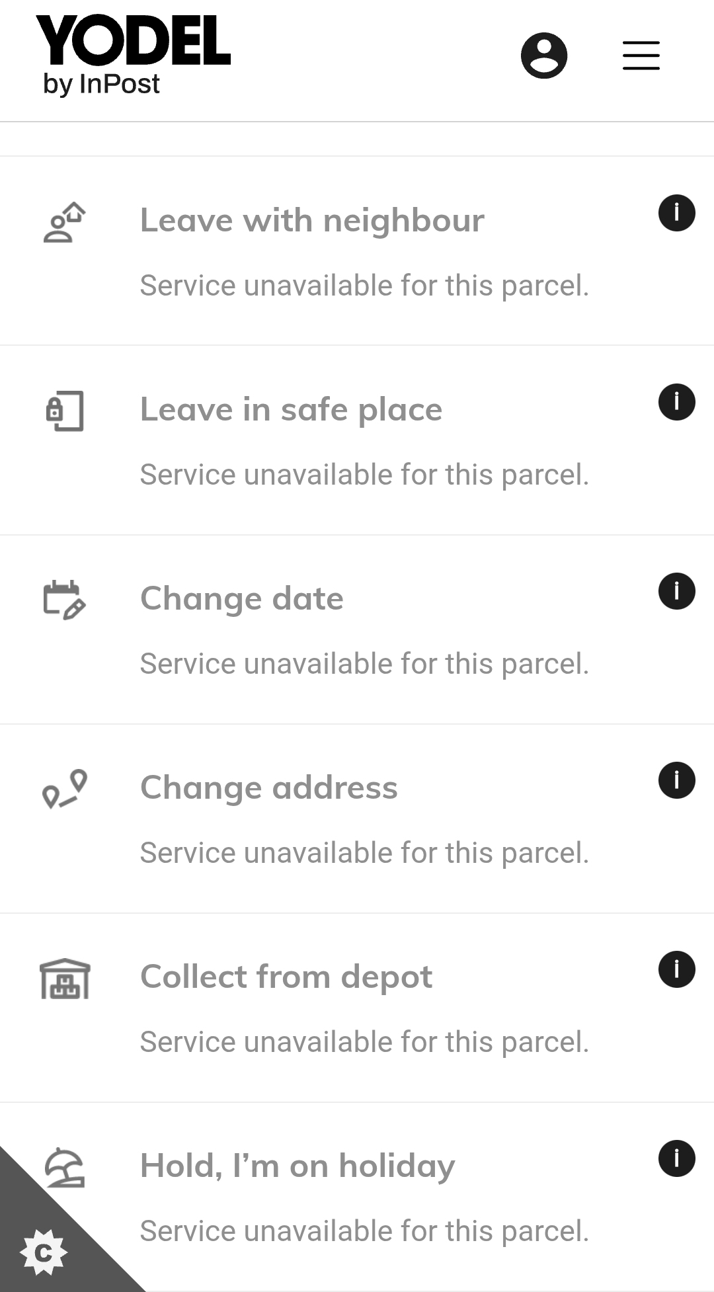Choose the Collect from depot option

click(286, 977)
